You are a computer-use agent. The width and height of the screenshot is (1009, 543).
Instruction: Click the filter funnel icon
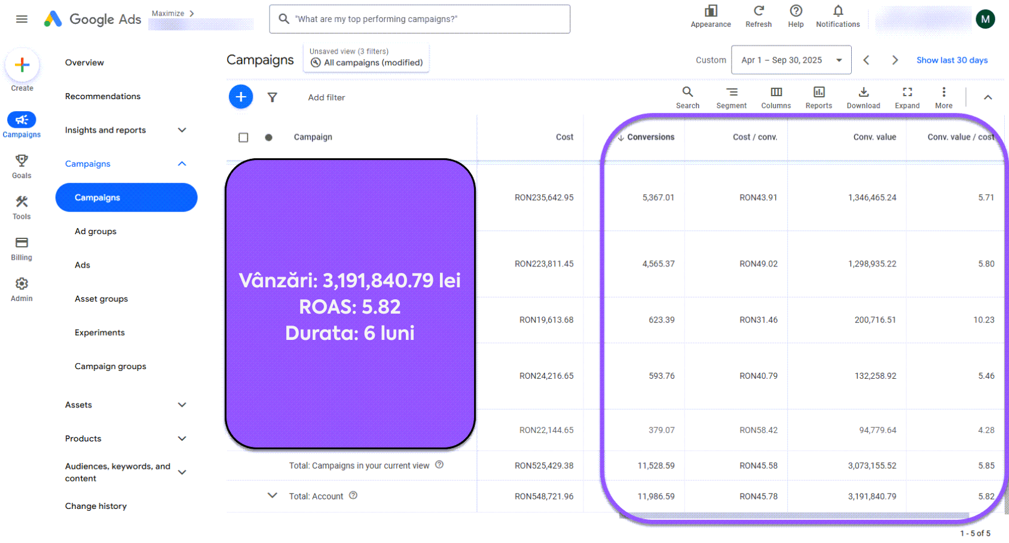272,97
